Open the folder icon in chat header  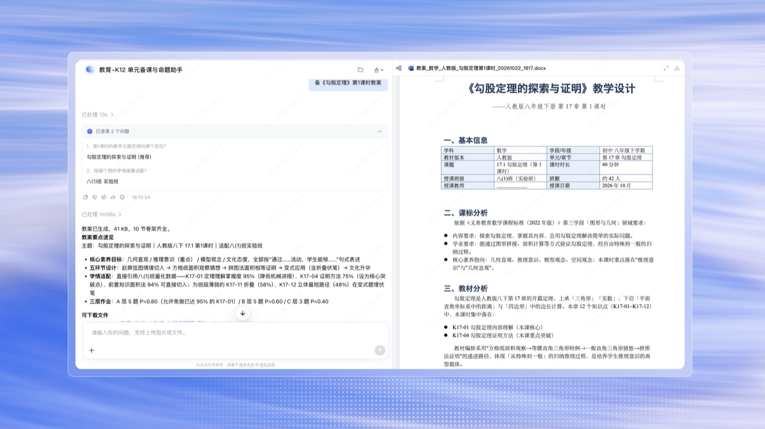pos(361,70)
